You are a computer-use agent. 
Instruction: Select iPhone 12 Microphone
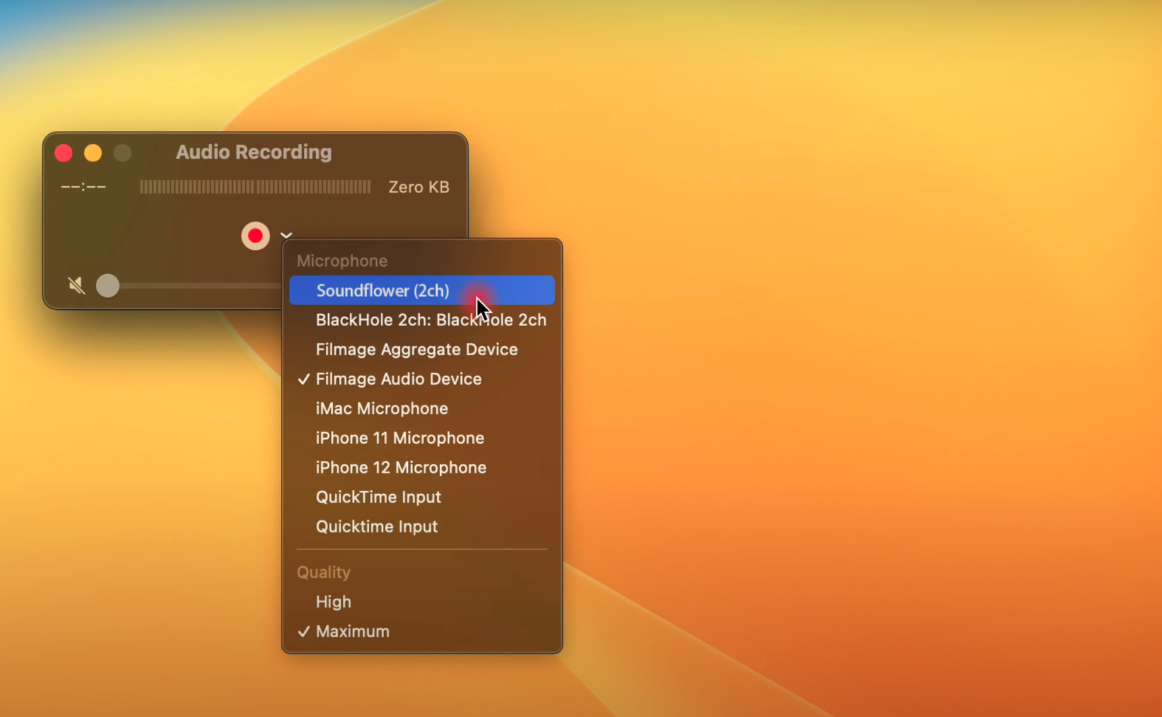422,467
